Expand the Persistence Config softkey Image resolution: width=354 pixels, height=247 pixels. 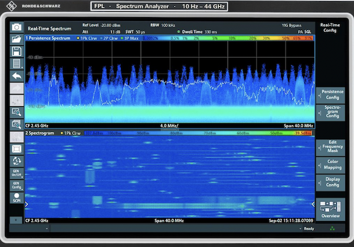[x=331, y=94]
